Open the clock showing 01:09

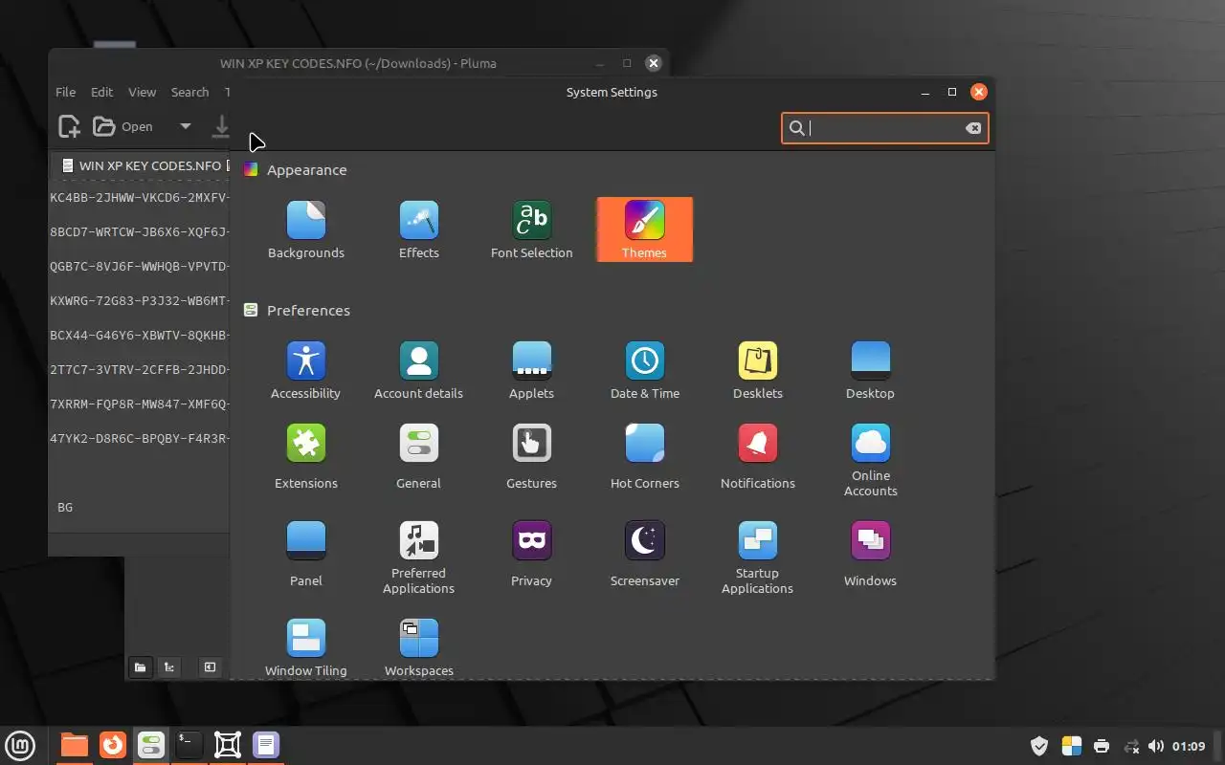pos(1189,746)
